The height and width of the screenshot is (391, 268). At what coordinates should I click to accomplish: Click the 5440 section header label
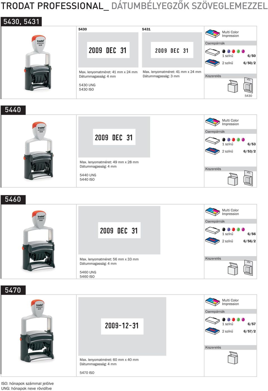click(13, 110)
